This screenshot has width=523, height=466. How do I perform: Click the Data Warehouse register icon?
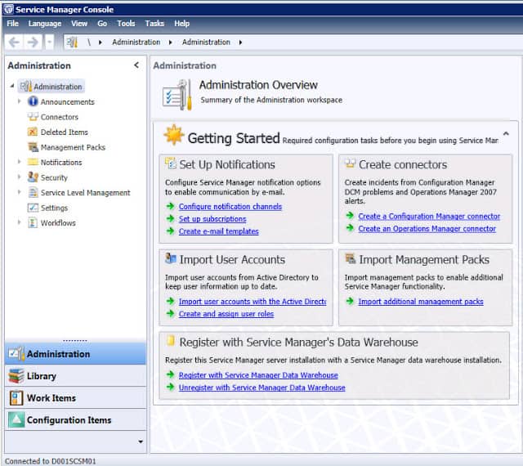(171, 340)
